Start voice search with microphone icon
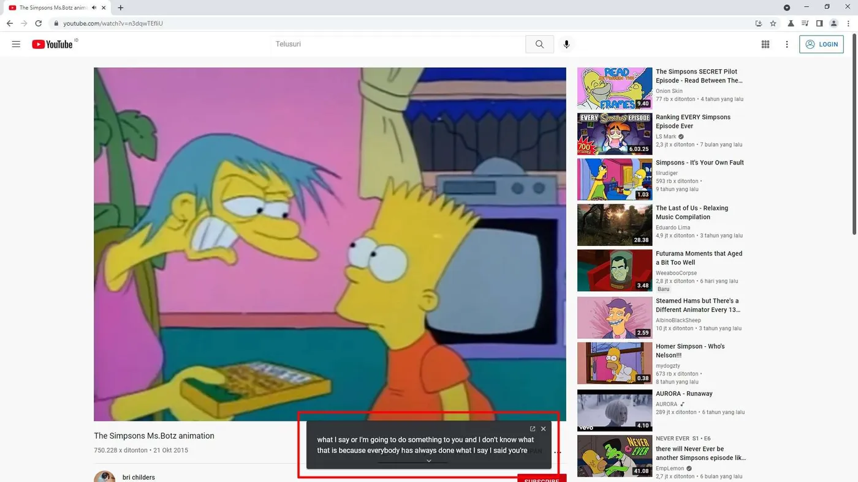This screenshot has width=858, height=482. click(x=566, y=44)
